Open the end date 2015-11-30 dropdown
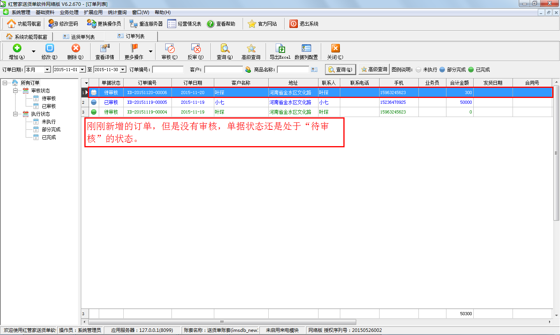 (123, 70)
